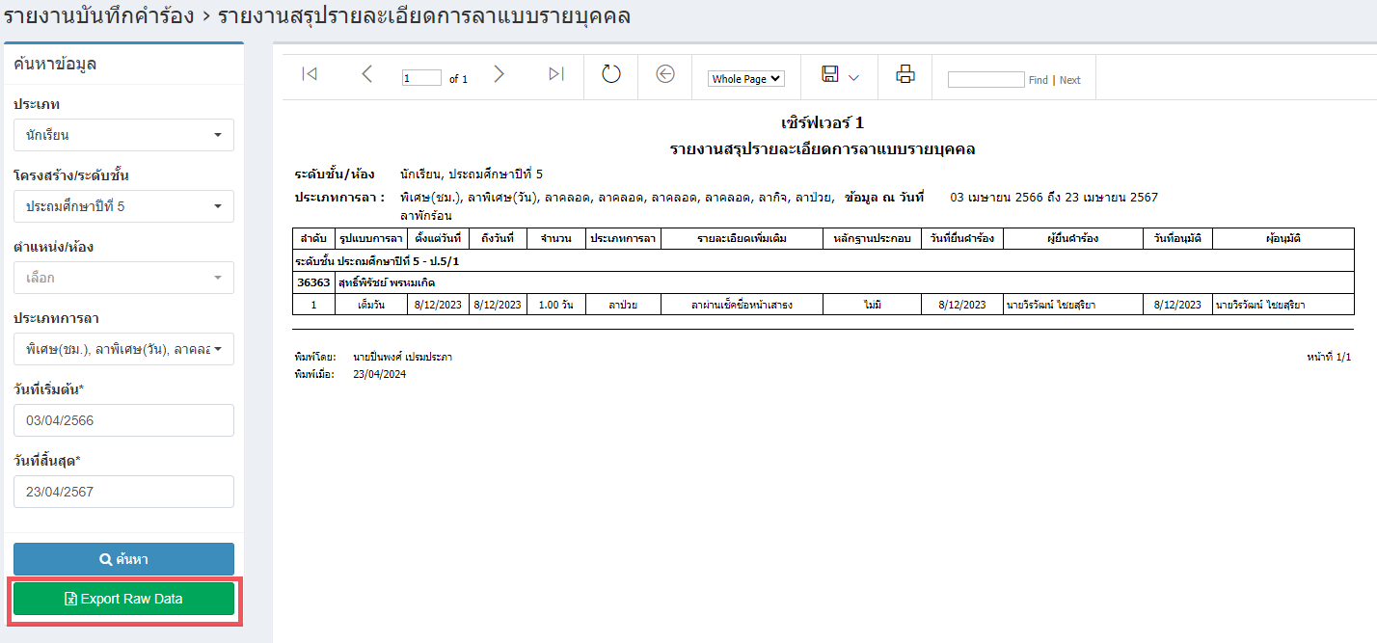1377x643 pixels.
Task: Open the Whole Page zoom dropdown
Action: 746,79
